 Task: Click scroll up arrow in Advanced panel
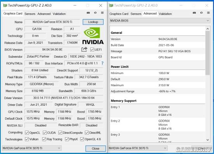[x=208, y=29]
